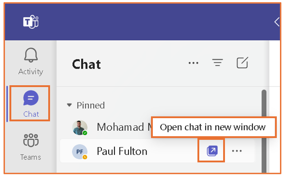Click the back chevron in title bar
Viewport: 284px width, 175px height.
click(277, 22)
